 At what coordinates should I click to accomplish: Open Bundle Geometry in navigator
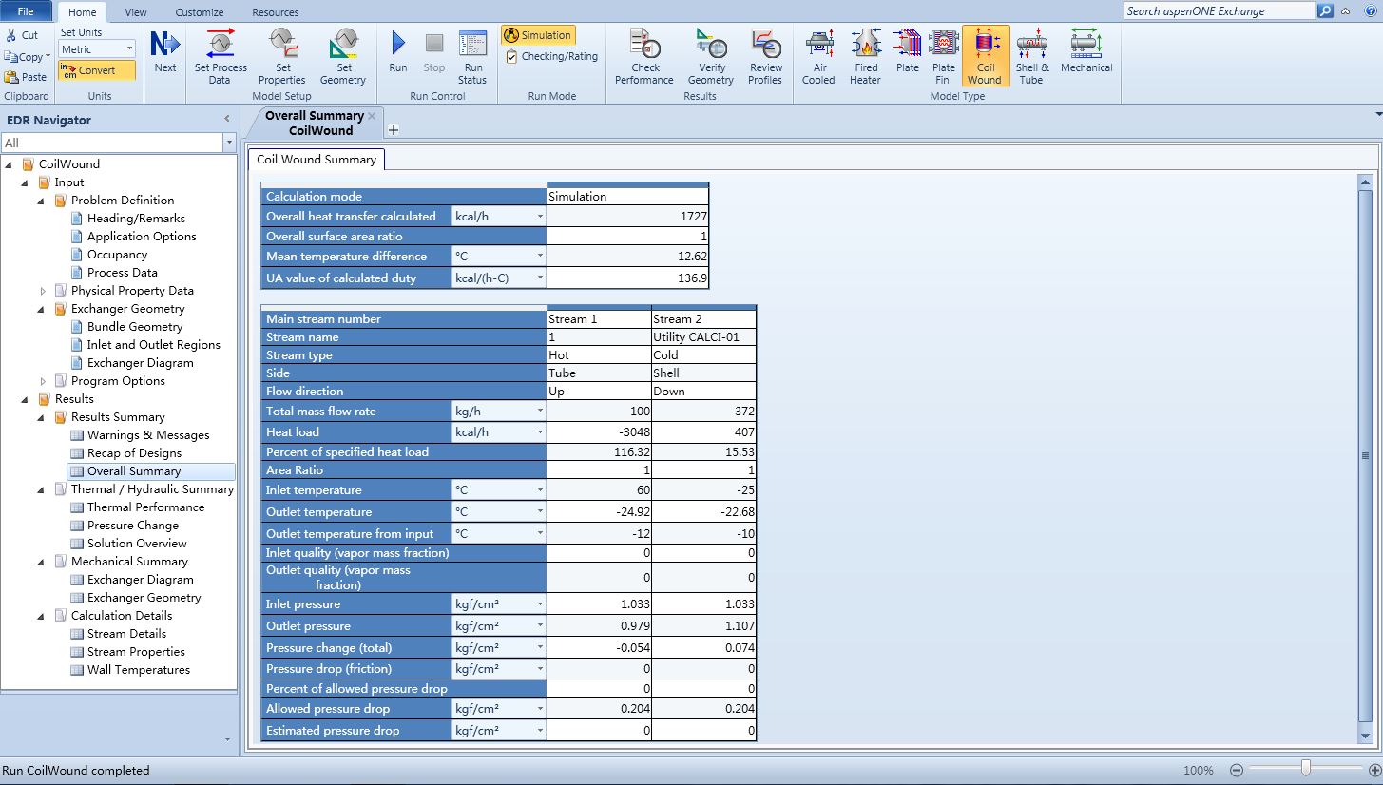[135, 327]
